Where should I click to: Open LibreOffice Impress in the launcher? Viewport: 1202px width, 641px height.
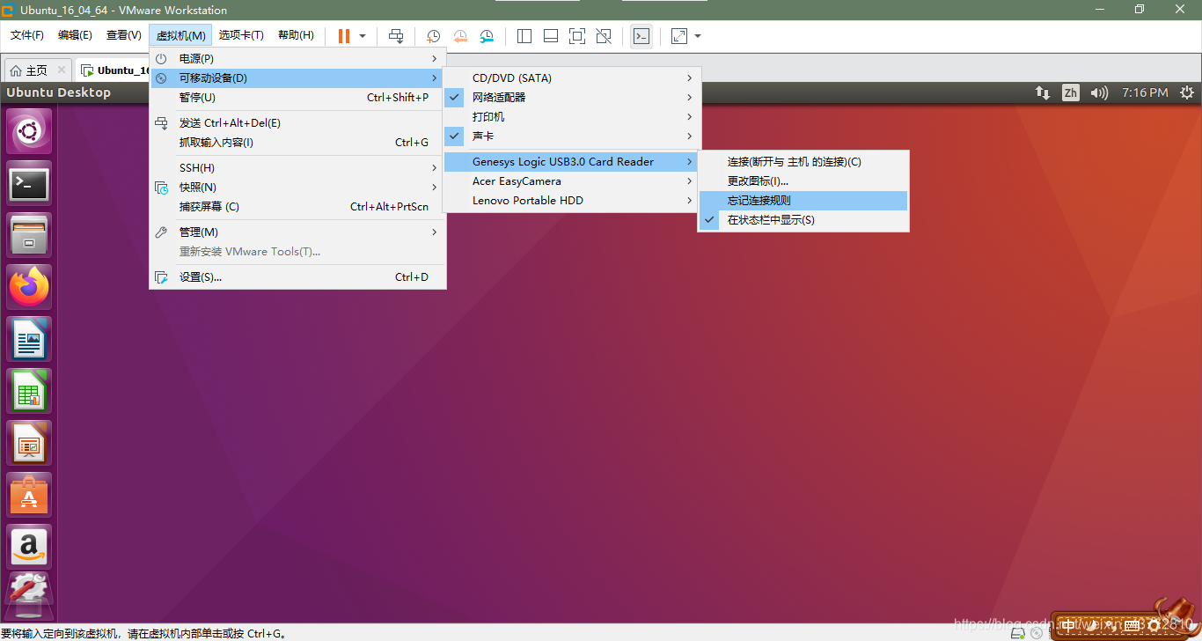[x=29, y=443]
